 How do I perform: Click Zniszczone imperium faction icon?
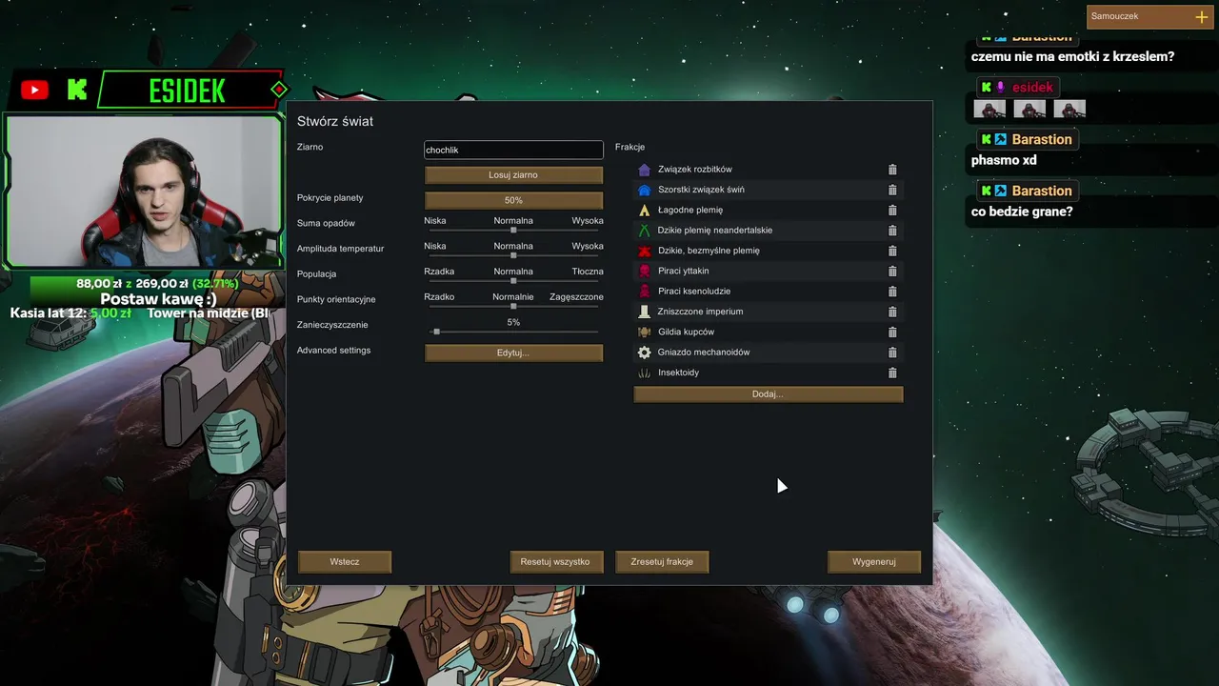point(645,312)
